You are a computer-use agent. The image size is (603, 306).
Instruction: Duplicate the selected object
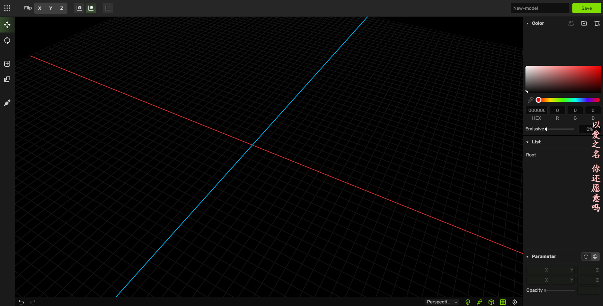pyautogui.click(x=7, y=79)
